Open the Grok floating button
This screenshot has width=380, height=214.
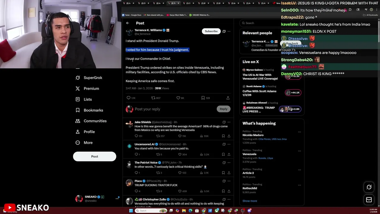coord(369,187)
